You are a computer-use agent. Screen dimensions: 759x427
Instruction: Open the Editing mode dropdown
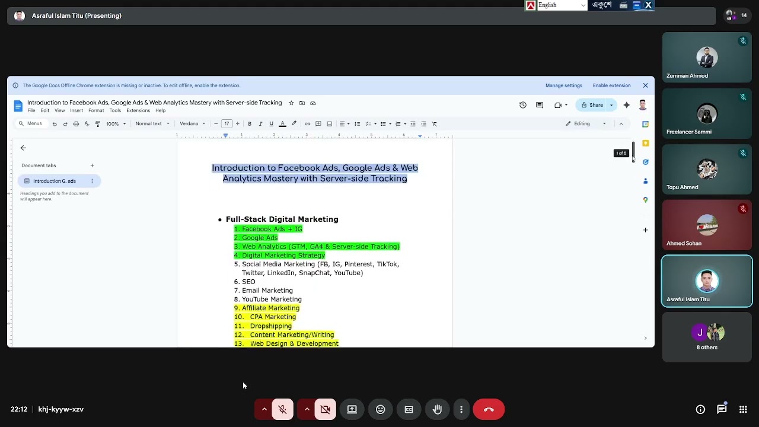pos(586,124)
